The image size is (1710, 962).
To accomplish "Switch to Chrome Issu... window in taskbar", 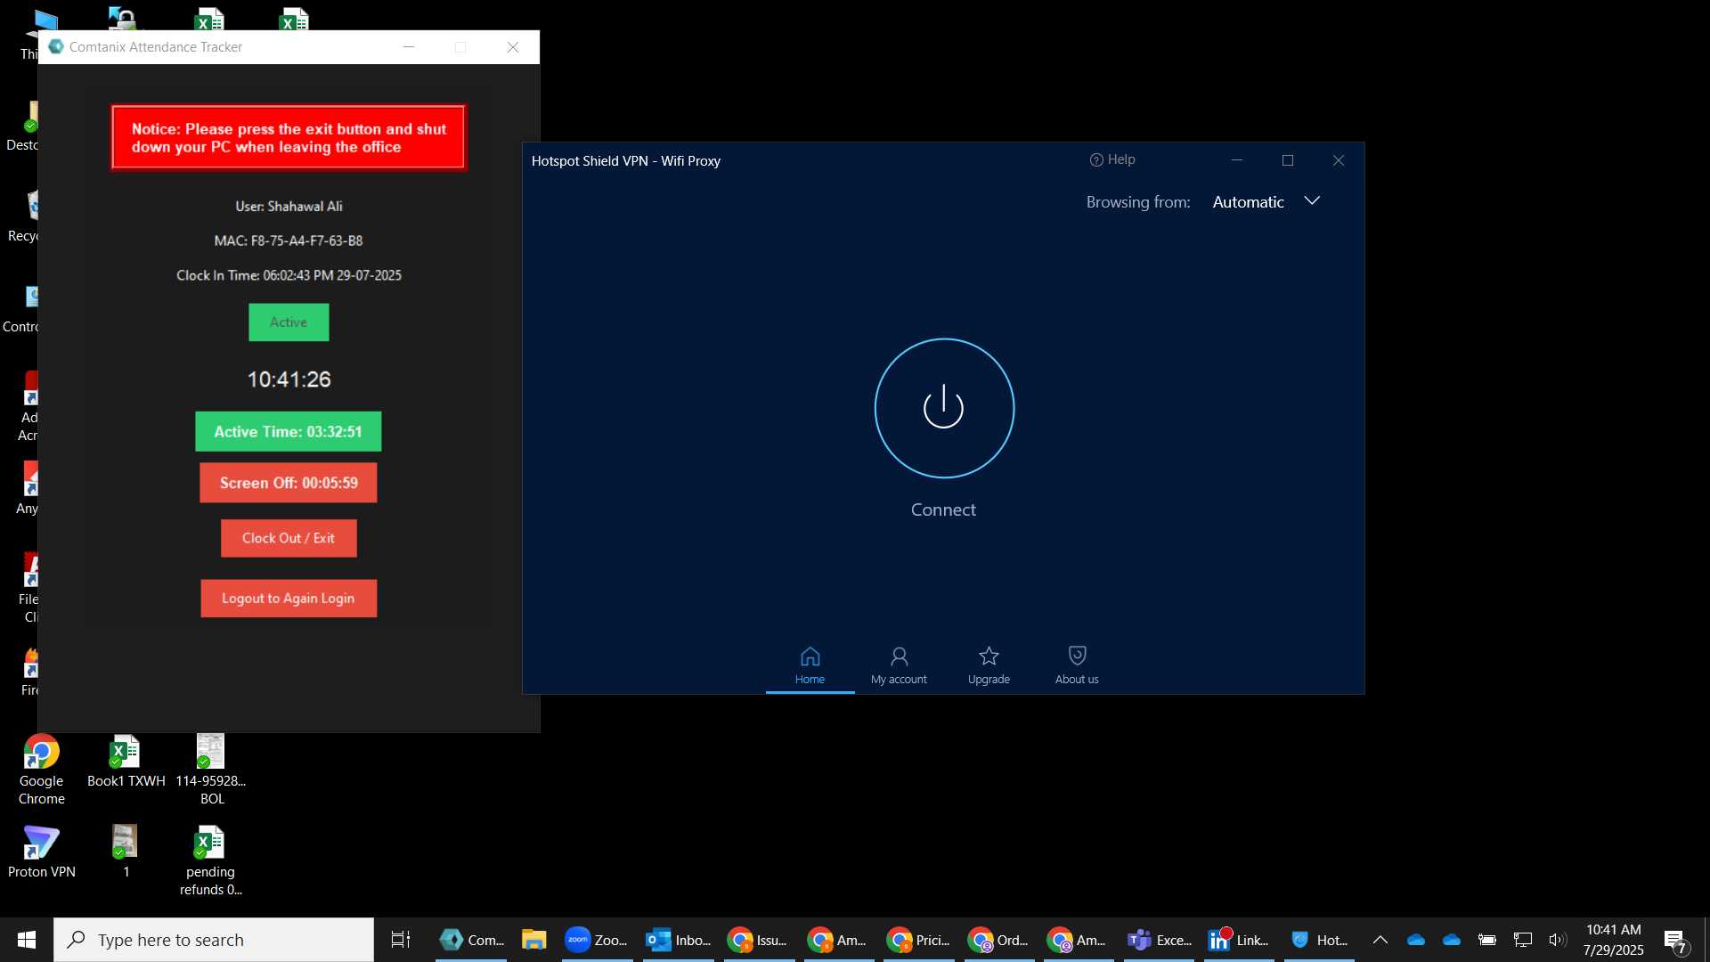I will 759,940.
